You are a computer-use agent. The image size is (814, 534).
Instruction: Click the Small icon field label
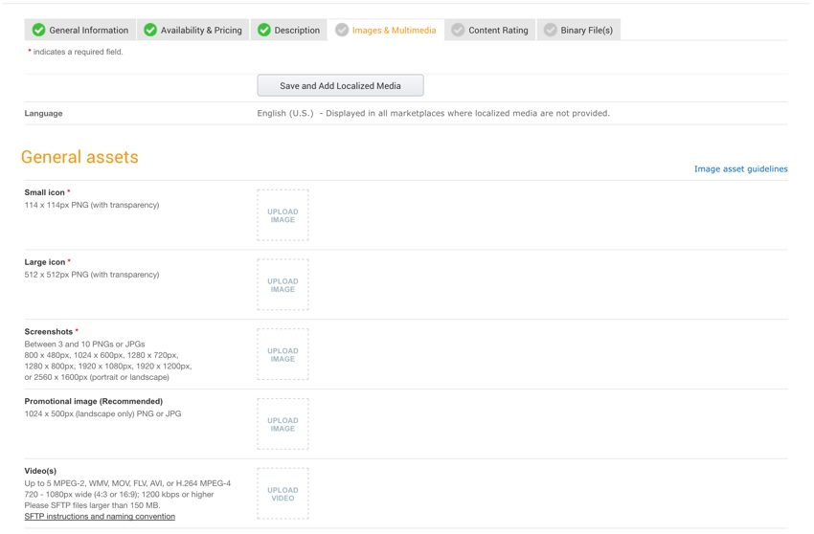coord(45,192)
